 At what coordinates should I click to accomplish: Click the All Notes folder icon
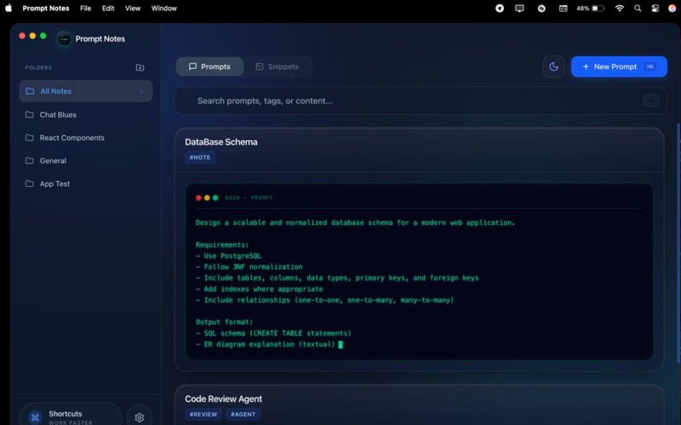(x=30, y=91)
